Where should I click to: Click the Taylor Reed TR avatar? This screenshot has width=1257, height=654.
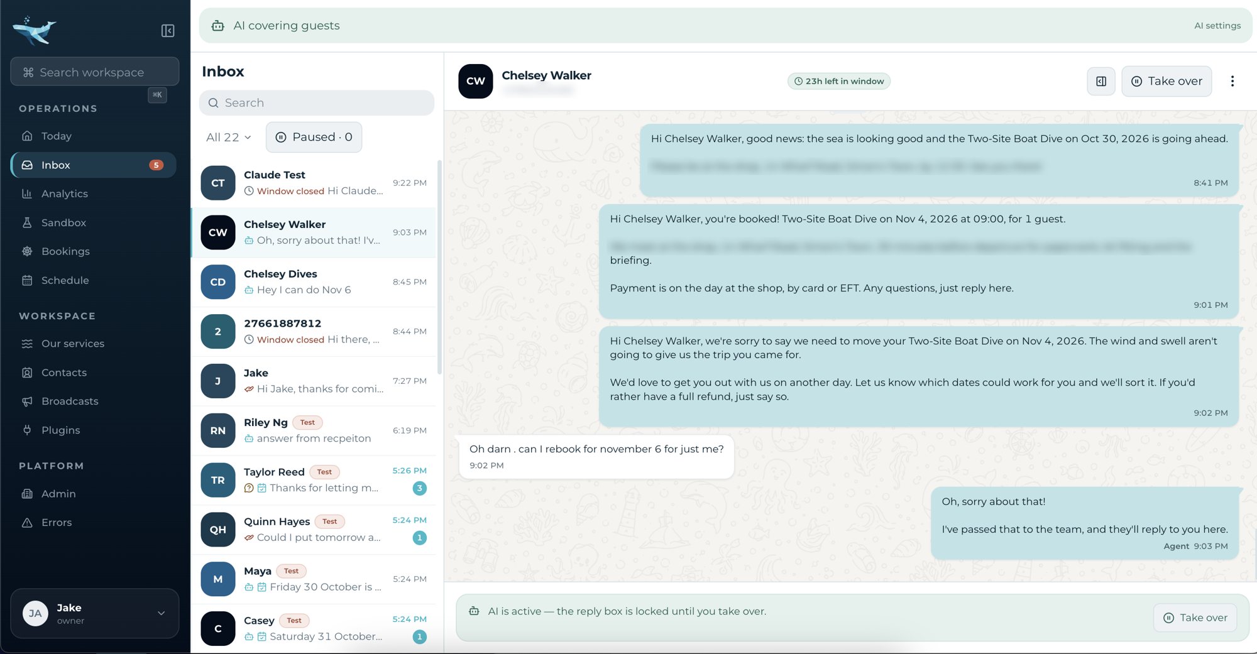218,480
